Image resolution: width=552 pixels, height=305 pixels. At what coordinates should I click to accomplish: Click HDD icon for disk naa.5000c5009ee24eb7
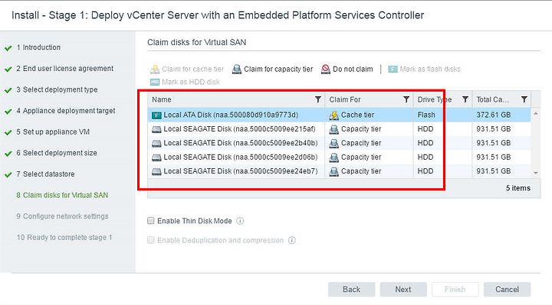coord(156,171)
